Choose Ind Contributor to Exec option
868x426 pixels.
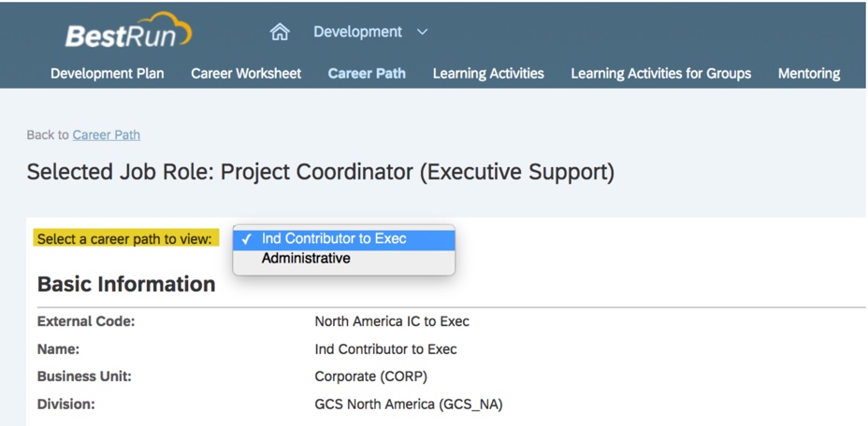[334, 239]
